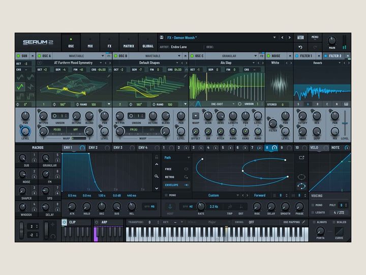Click the envelope lock icon
Image resolution: width=366 pixels, height=275 pixels.
click(x=157, y=157)
